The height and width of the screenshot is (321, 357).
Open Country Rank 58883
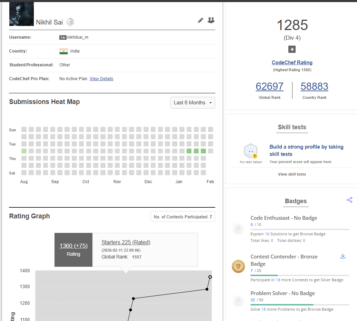[x=314, y=86]
